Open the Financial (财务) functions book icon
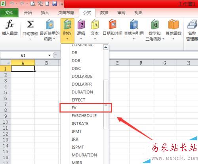 (x=67, y=24)
